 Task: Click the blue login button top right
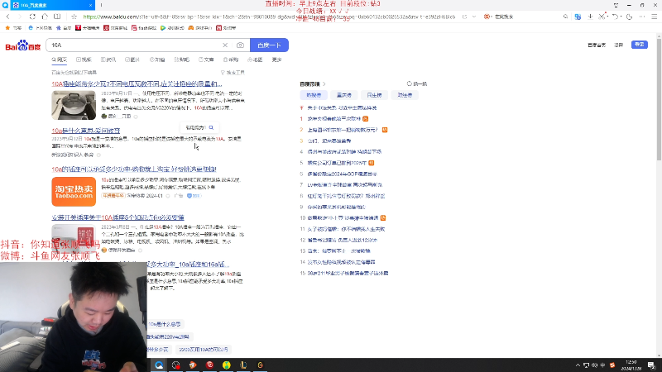[x=640, y=45]
